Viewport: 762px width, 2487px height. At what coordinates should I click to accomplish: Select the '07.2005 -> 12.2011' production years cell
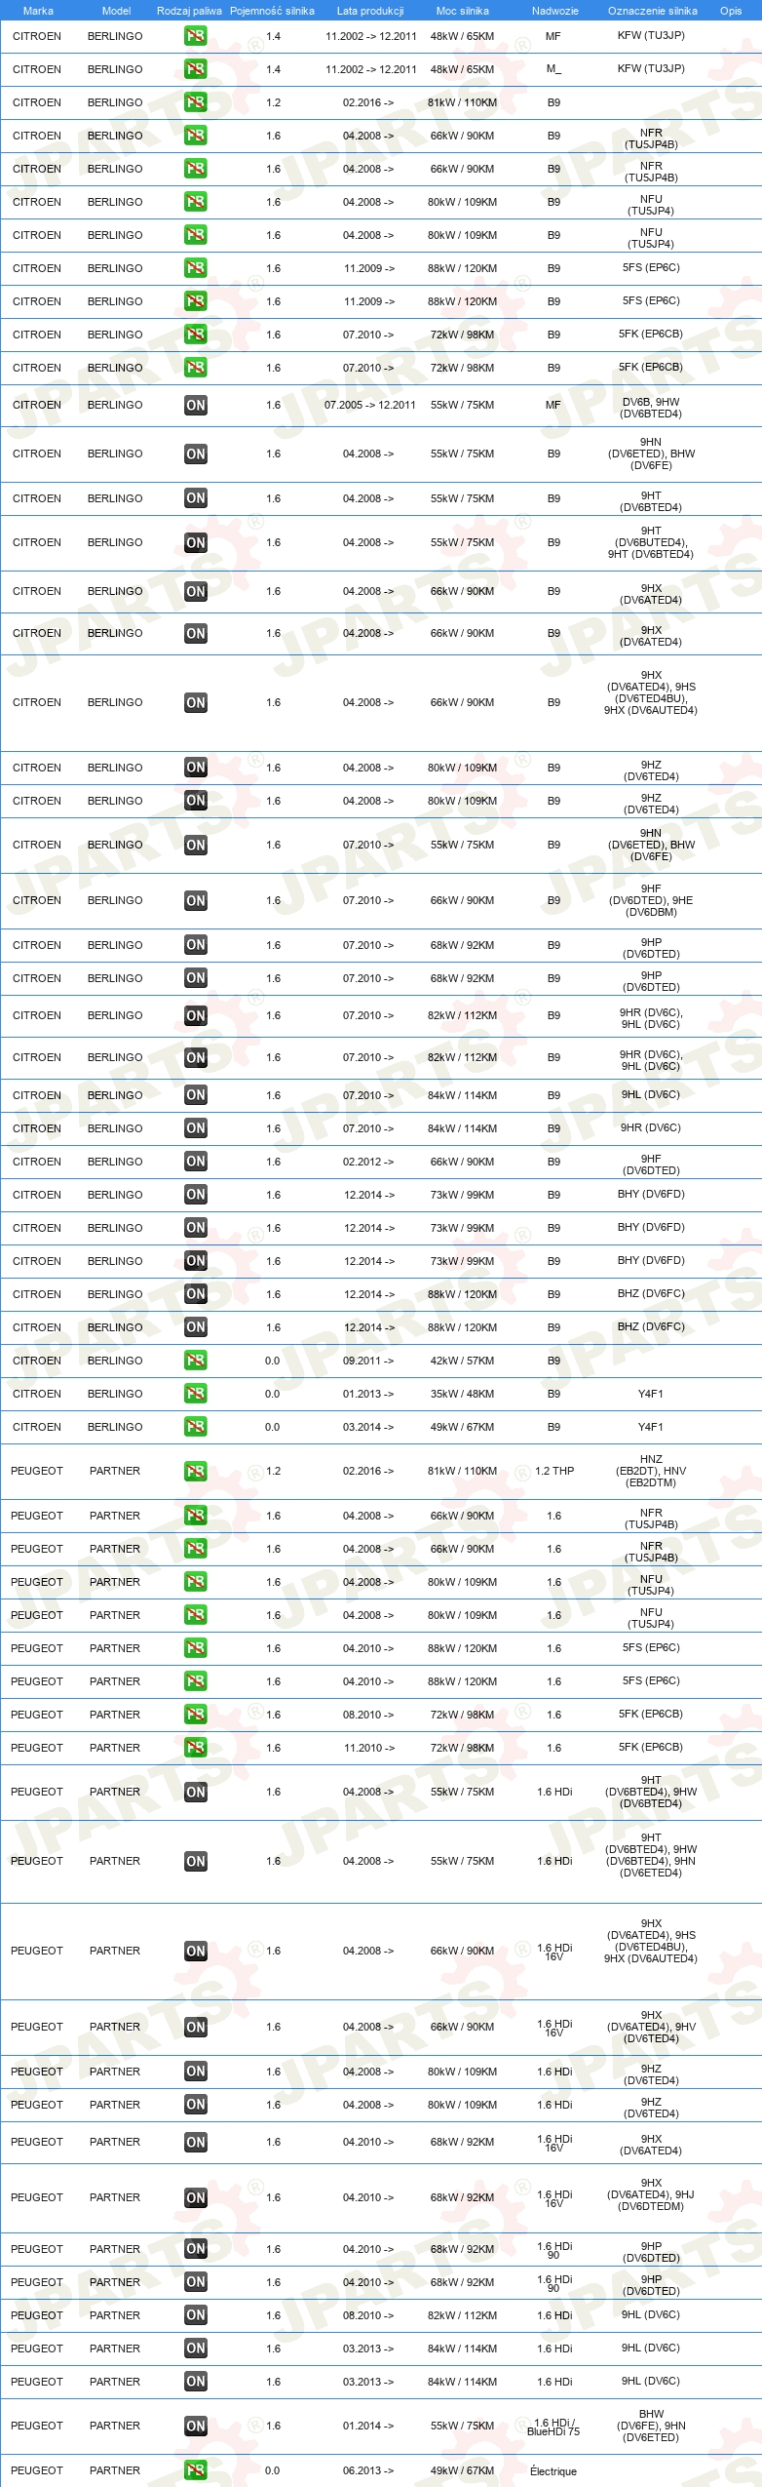pos(370,405)
